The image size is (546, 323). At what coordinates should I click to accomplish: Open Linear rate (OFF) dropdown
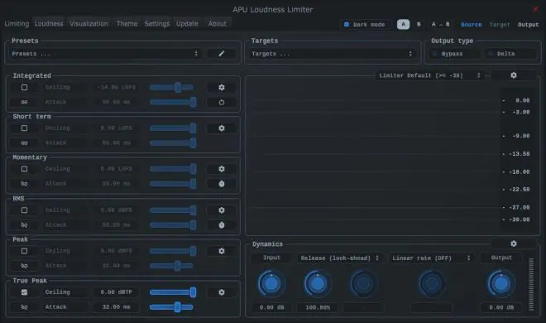click(431, 258)
